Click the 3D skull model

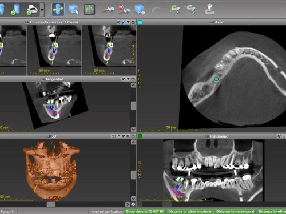51,171
